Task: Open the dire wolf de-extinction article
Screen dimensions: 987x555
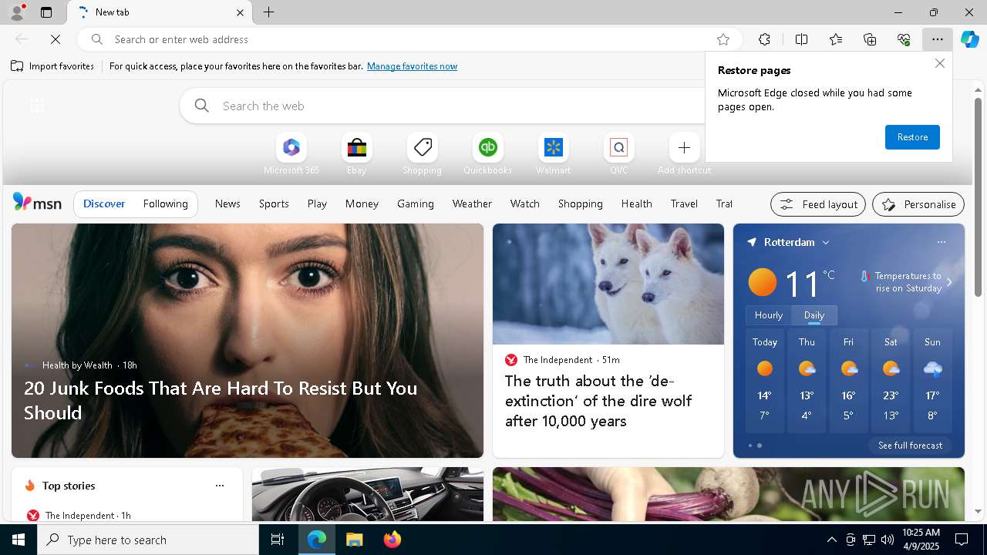Action: coord(598,401)
